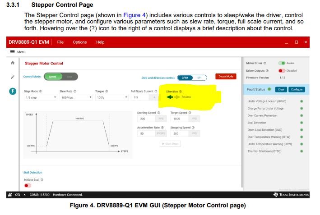The image size is (320, 215).
Task: Open the pencil edit sidebar icon
Action: click(x=13, y=77)
